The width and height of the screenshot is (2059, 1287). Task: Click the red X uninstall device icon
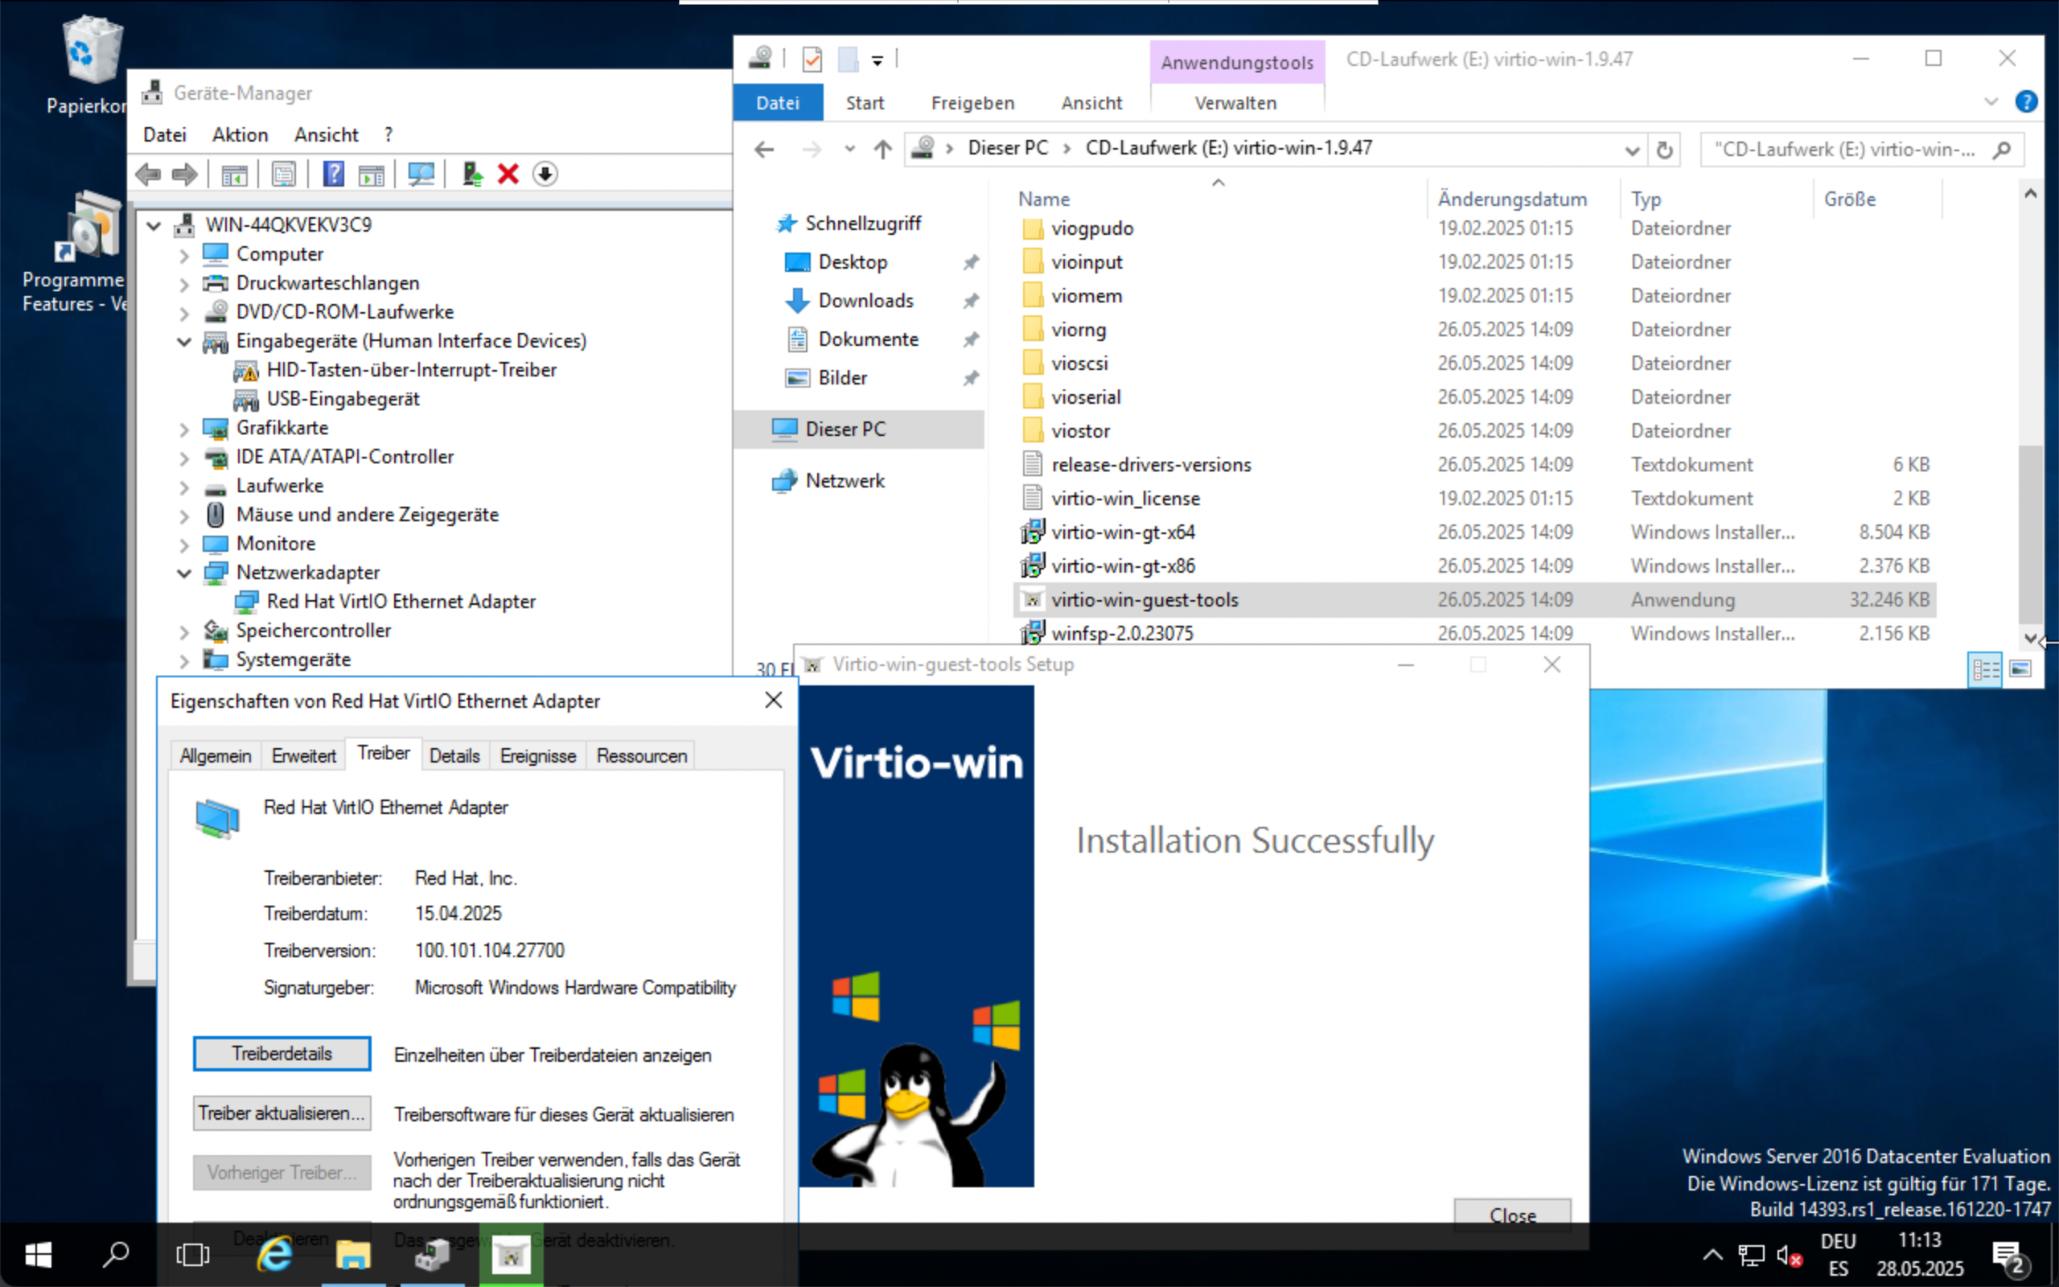coord(508,174)
